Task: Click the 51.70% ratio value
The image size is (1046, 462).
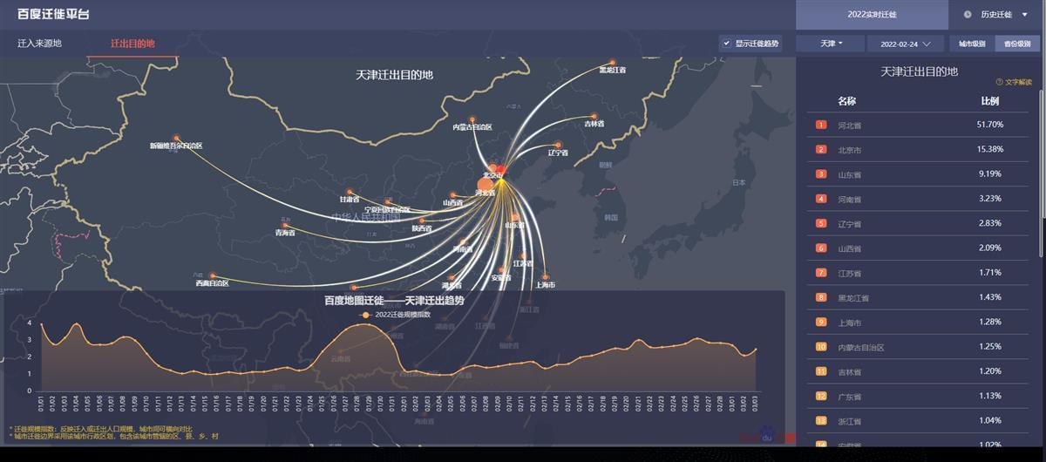Action: pos(990,125)
